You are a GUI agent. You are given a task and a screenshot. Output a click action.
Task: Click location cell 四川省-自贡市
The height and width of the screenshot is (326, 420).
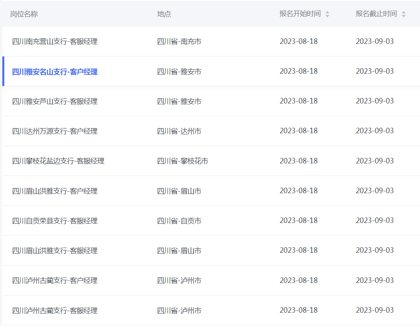click(x=179, y=221)
